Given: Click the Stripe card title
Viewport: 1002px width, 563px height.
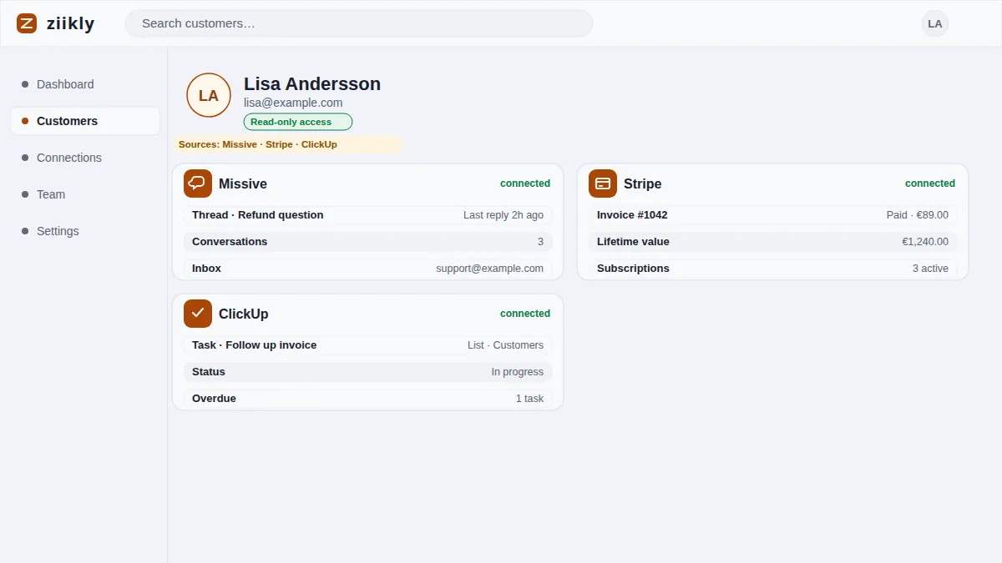Looking at the screenshot, I should click(642, 183).
